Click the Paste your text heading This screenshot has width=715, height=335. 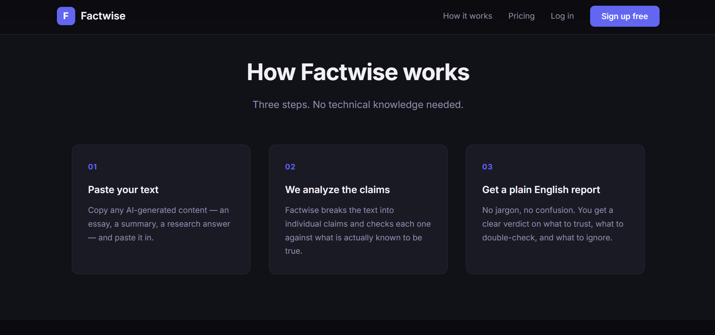123,190
